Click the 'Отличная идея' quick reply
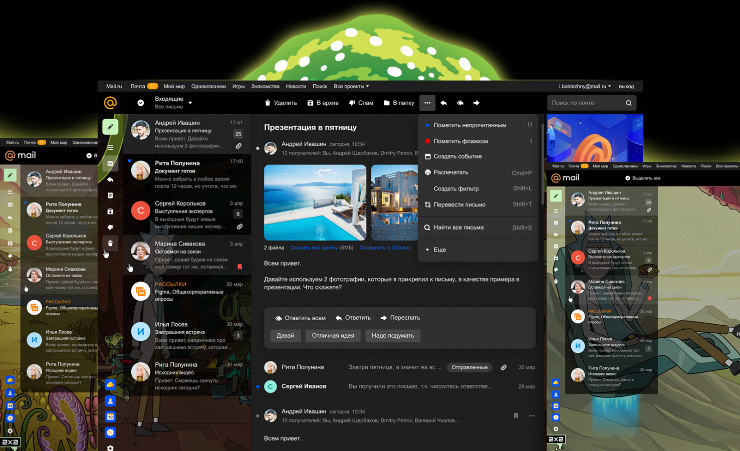Screen dimensions: 740x451 [333, 336]
